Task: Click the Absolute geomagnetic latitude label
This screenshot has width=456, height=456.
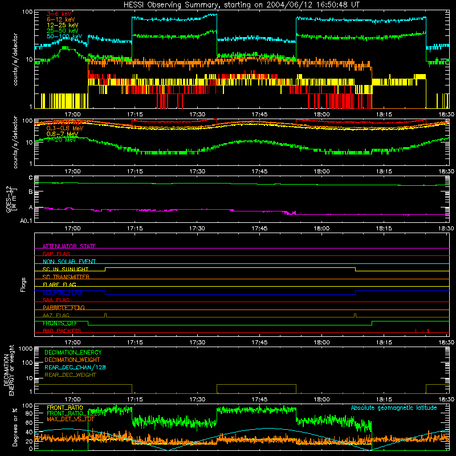Action: (x=394, y=408)
